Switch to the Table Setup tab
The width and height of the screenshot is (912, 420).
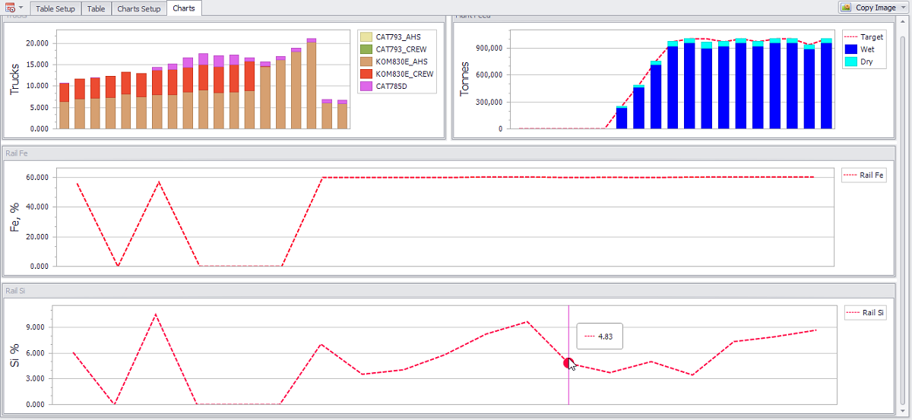55,8
